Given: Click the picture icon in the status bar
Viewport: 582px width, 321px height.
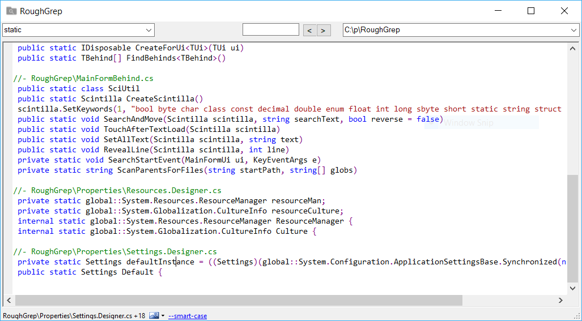Looking at the screenshot, I should click(x=154, y=316).
